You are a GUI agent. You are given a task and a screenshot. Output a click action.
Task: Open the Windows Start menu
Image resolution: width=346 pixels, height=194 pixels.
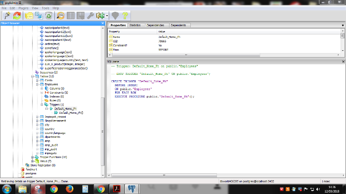coord(6,189)
